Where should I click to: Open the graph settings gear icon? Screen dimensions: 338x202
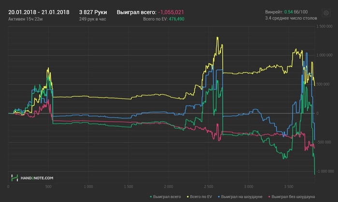(x=326, y=13)
